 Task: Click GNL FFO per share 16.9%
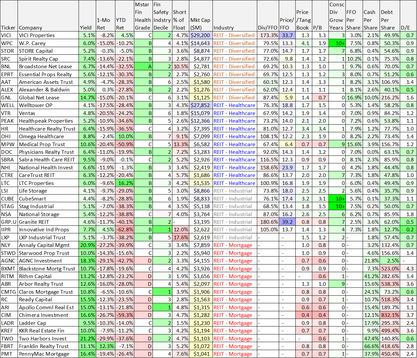coord(354,98)
